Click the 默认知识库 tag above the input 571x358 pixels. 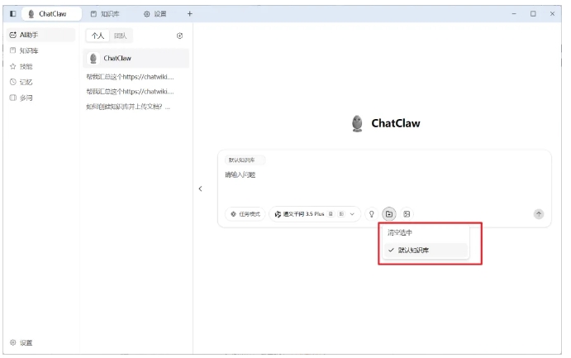(x=245, y=160)
